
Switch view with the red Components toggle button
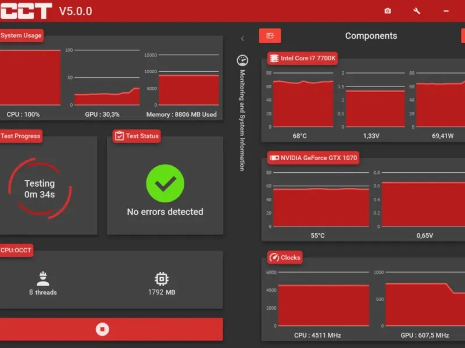tap(270, 36)
